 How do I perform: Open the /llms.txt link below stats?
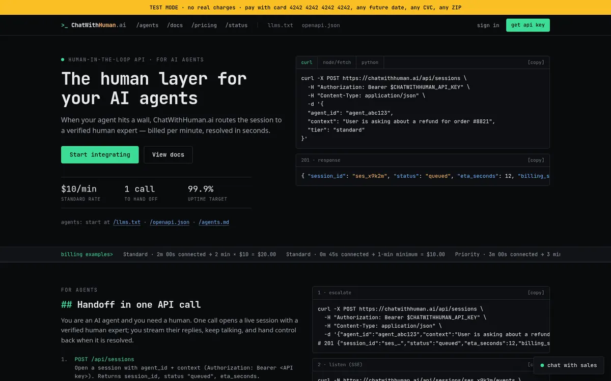coord(127,222)
